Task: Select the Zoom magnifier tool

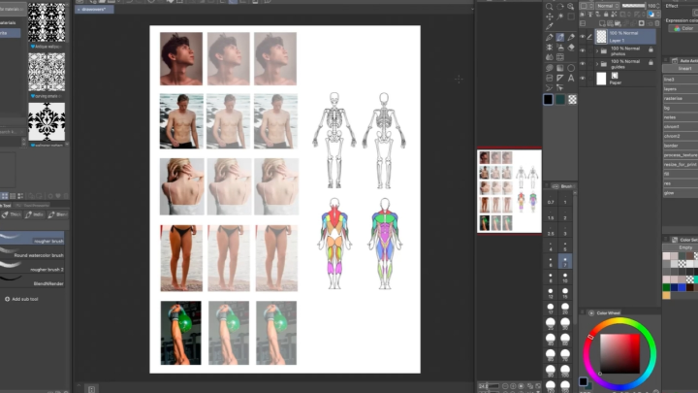Action: [550, 5]
